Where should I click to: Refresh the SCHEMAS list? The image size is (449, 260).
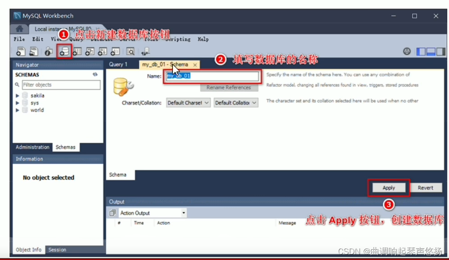click(x=95, y=75)
